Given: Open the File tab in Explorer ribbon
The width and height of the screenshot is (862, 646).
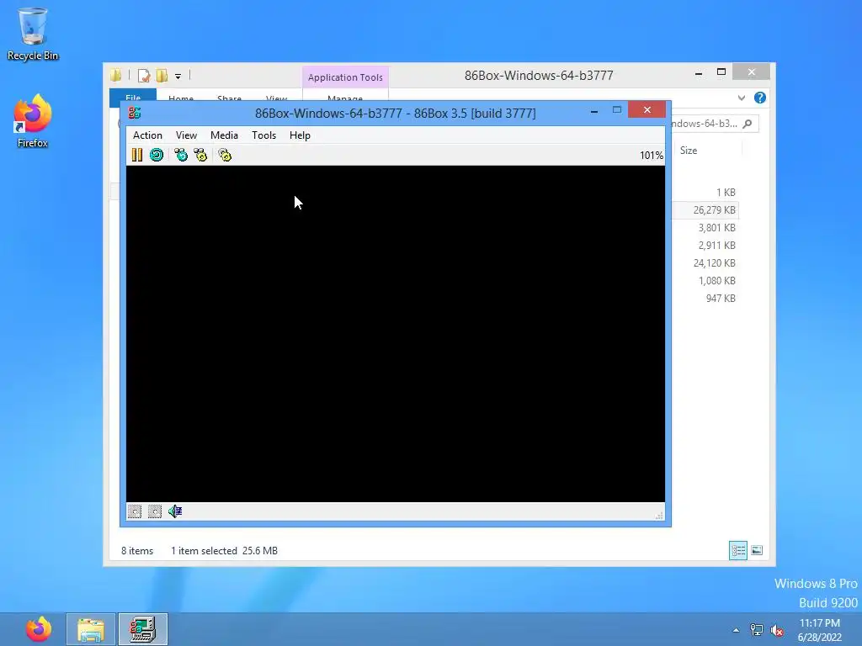Looking at the screenshot, I should [133, 96].
